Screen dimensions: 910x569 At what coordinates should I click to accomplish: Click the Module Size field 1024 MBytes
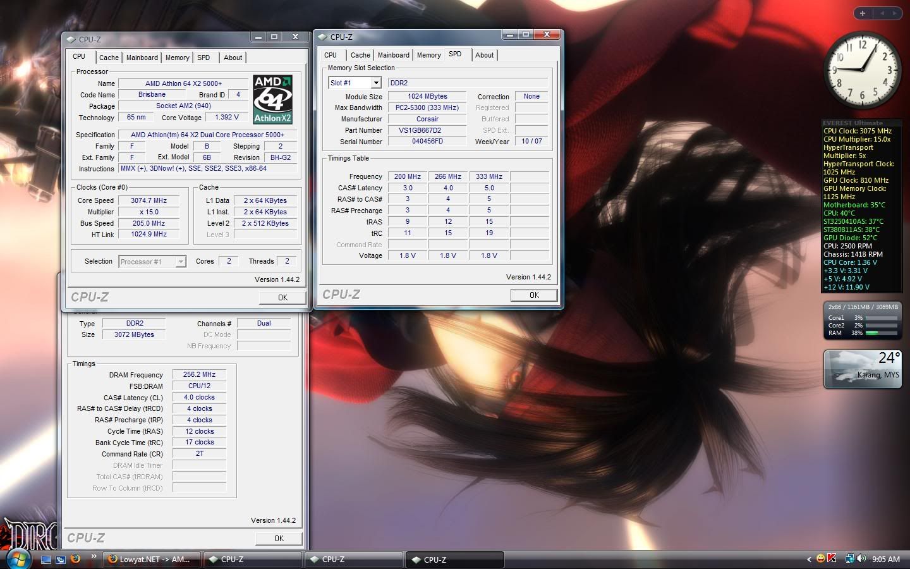427,97
